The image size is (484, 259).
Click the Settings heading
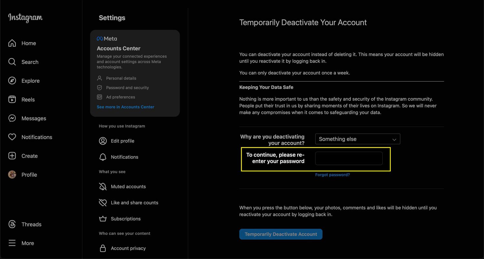[x=112, y=18]
